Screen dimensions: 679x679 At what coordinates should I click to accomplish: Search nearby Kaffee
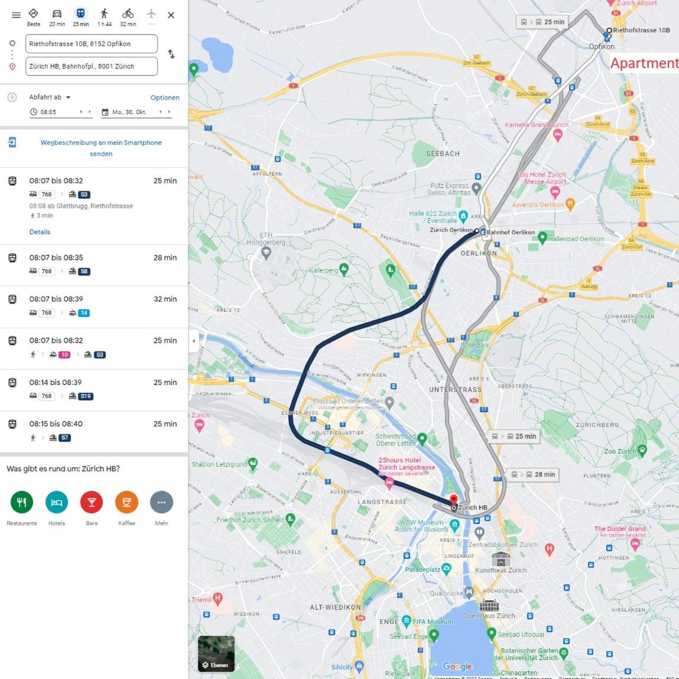point(126,502)
